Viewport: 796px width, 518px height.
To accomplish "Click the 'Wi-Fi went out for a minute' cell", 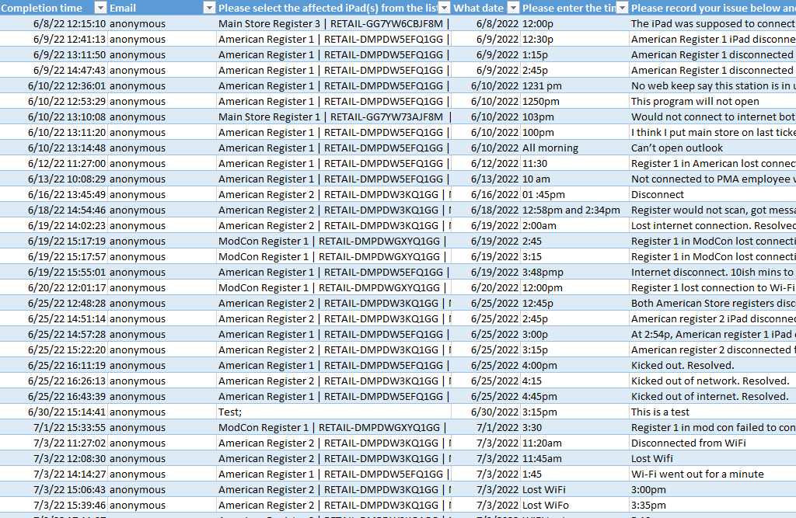I will tap(696, 475).
